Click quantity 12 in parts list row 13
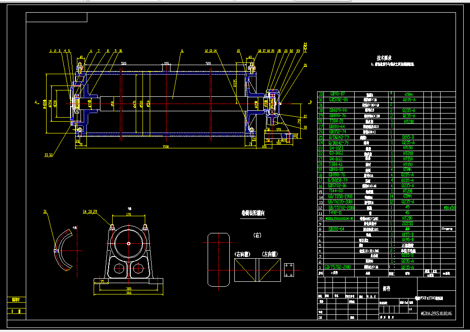The image size is (470, 332). tap(391, 202)
